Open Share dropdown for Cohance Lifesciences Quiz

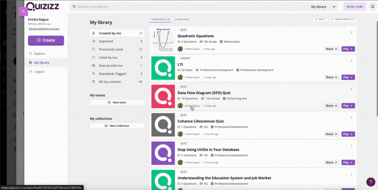pyautogui.click(x=332, y=134)
